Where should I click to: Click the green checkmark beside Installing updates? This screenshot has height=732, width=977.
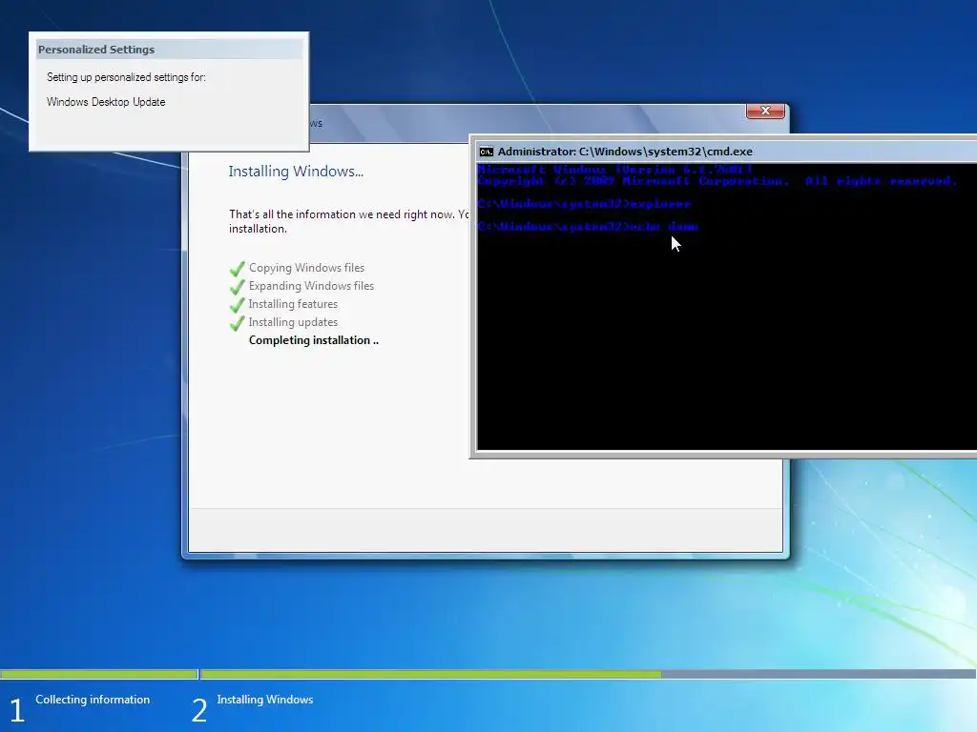(x=238, y=322)
